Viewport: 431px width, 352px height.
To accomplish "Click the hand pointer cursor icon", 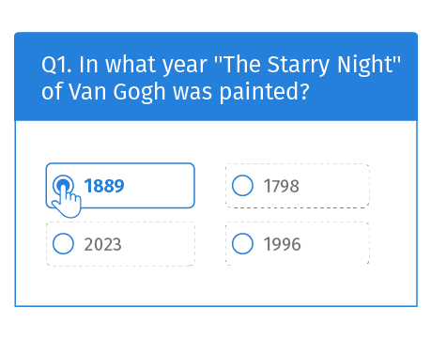I will pos(67,200).
